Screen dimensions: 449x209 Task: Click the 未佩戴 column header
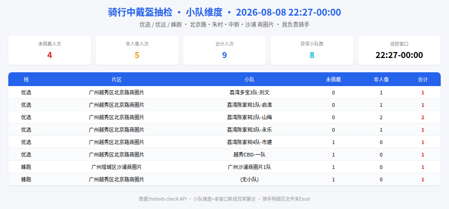coord(334,80)
